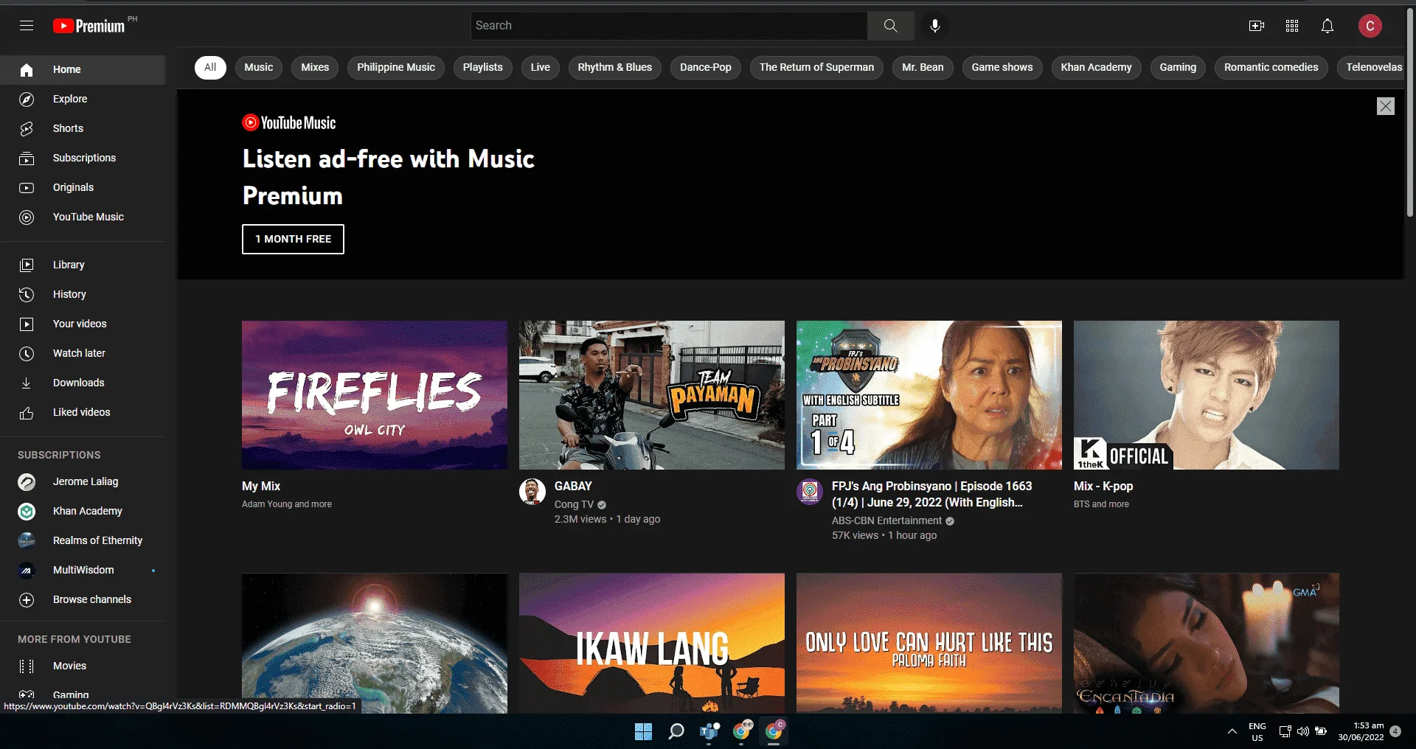Click the ABS-CBN Entertainment channel name
This screenshot has width=1416, height=749.
pos(886,520)
